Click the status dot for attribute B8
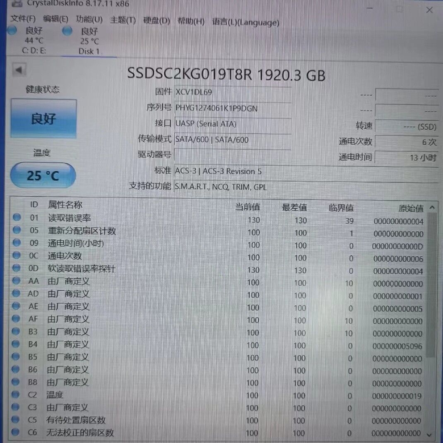The image size is (443, 443). 16,382
